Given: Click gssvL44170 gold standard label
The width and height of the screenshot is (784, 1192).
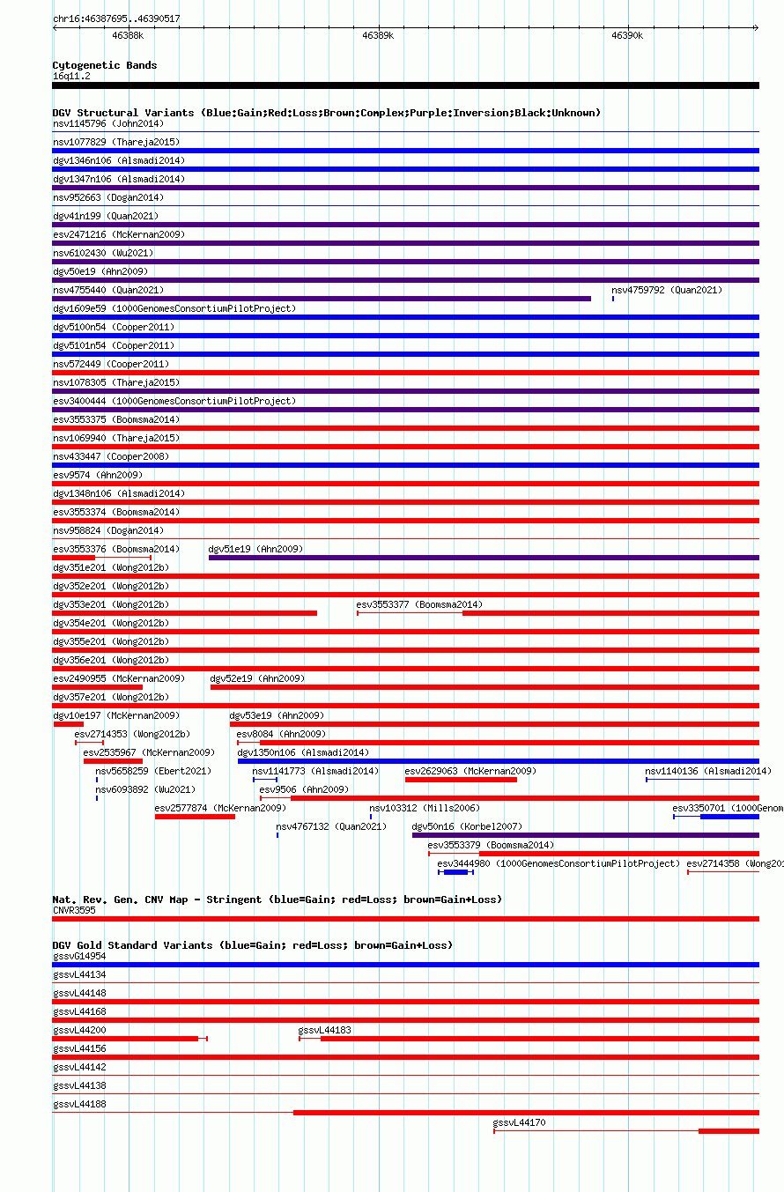Looking at the screenshot, I should [519, 1122].
